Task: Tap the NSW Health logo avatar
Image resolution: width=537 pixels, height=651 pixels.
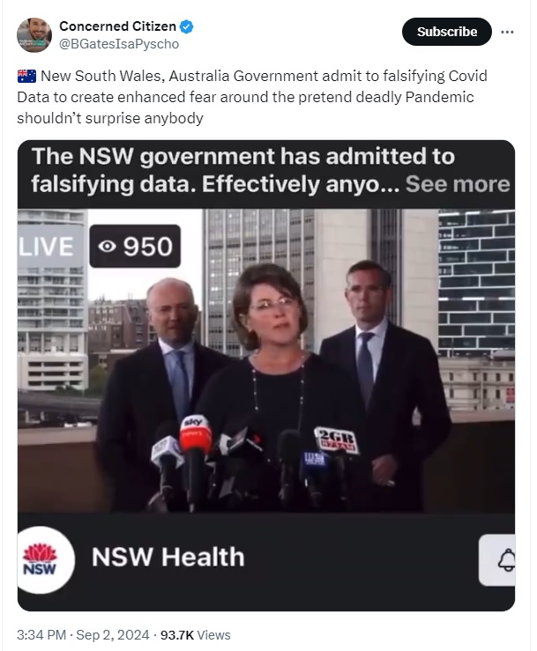Action: pyautogui.click(x=44, y=559)
